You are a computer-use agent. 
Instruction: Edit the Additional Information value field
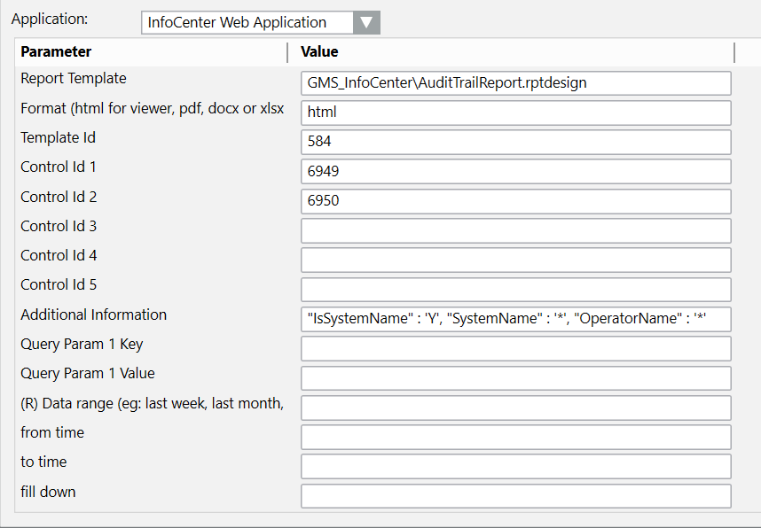coord(515,319)
